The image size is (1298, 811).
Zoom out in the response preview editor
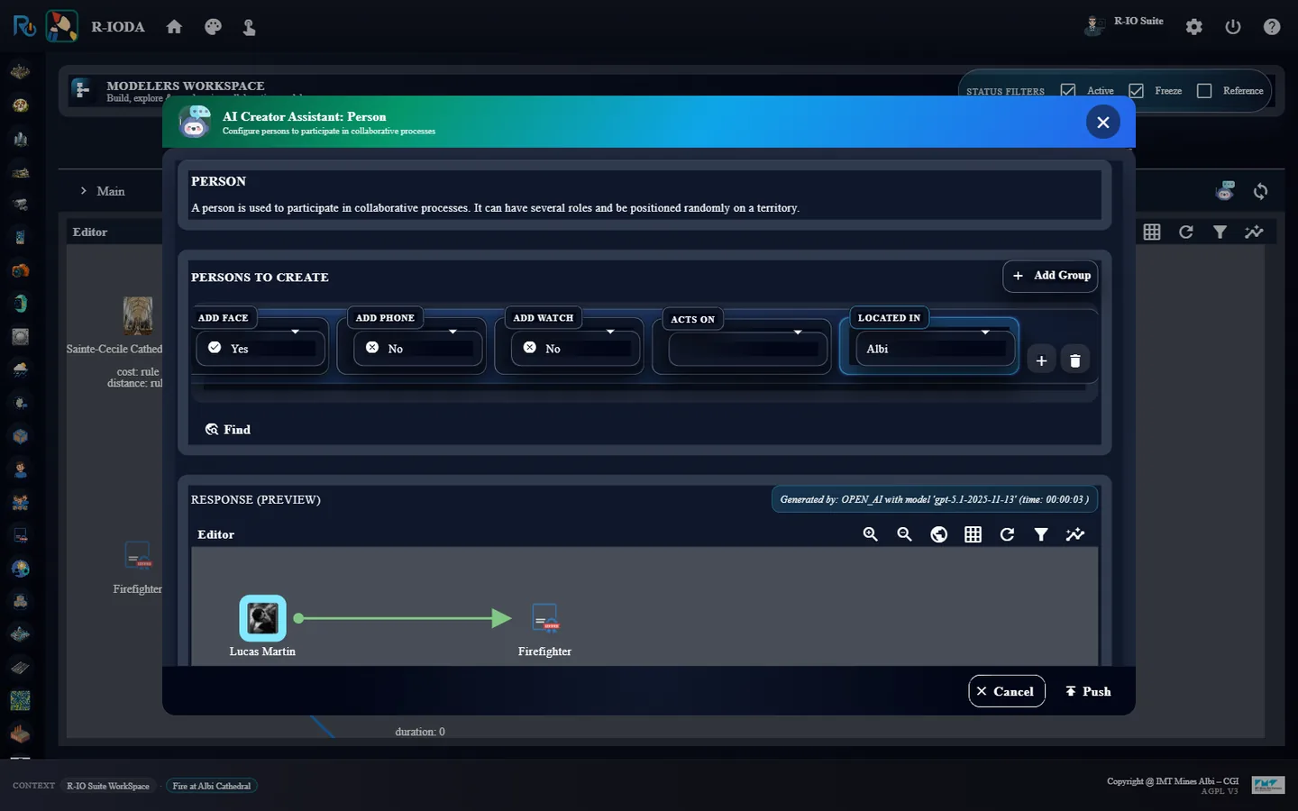tap(904, 534)
